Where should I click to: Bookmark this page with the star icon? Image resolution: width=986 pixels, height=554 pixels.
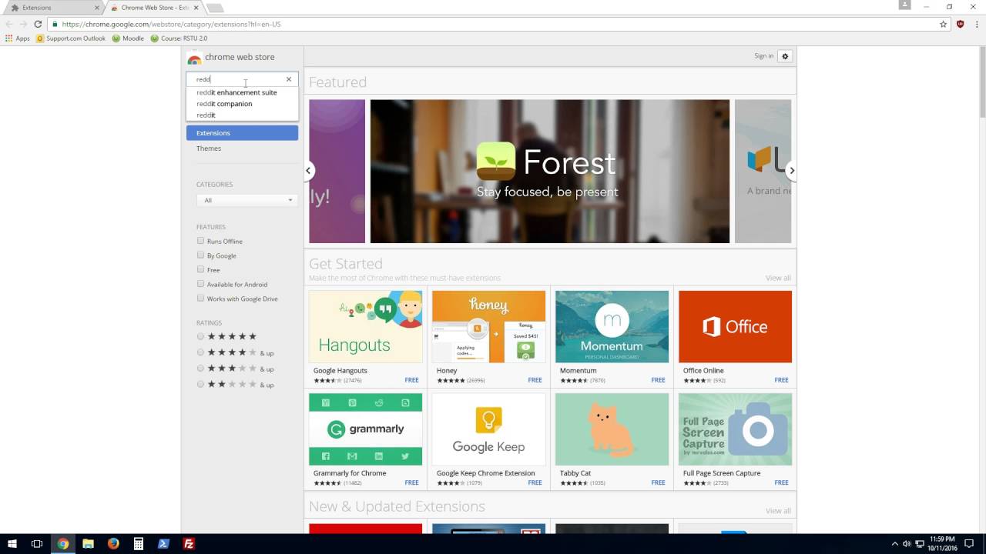[x=943, y=24]
